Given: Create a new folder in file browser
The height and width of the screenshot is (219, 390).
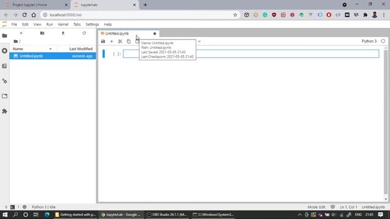Looking at the screenshot, I should [42, 33].
